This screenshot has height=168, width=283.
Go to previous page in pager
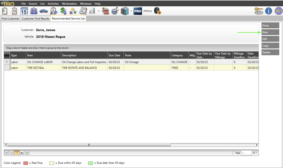pos(12,153)
